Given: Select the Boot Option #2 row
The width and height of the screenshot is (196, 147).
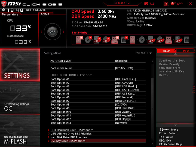Looking at the screenshot, I should [x=98, y=83].
